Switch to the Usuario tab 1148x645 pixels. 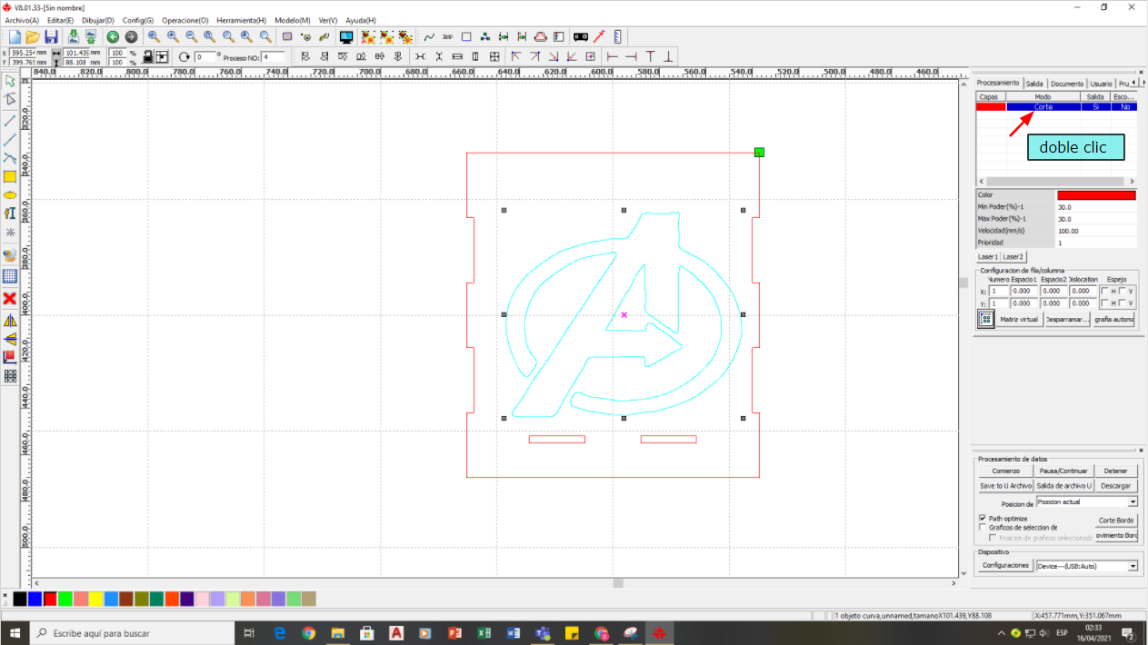[x=1101, y=84]
